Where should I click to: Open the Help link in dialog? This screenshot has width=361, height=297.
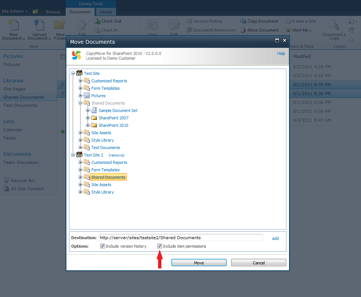(281, 53)
